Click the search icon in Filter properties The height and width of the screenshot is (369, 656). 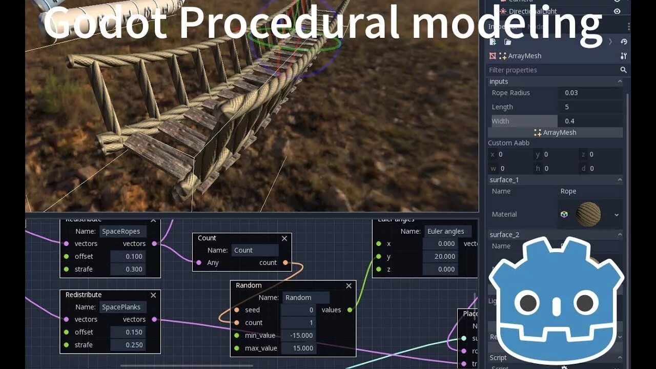point(624,70)
